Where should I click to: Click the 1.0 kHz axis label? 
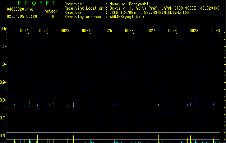2,64
